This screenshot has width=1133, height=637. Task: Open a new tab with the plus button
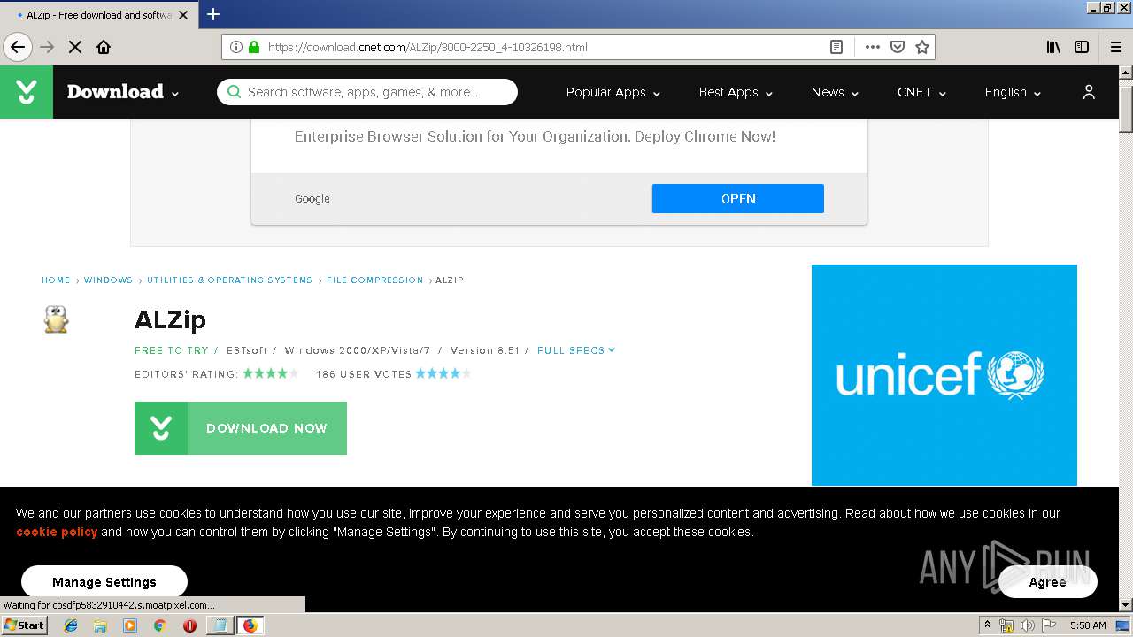[213, 14]
